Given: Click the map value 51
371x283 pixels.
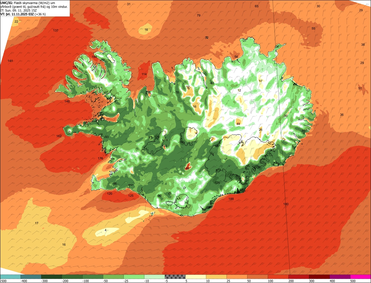Looking at the screenshot, I should click(360, 88).
